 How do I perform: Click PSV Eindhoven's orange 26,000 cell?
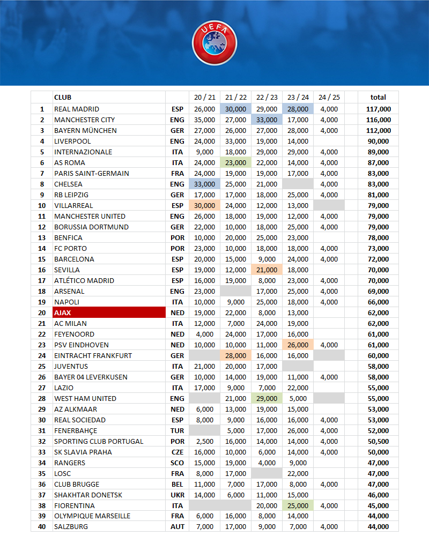pos(298,345)
